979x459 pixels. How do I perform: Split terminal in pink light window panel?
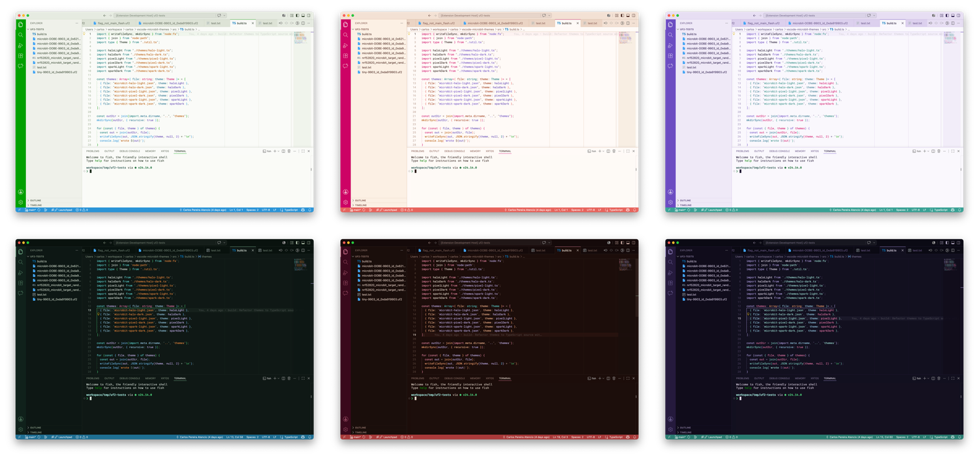(608, 151)
